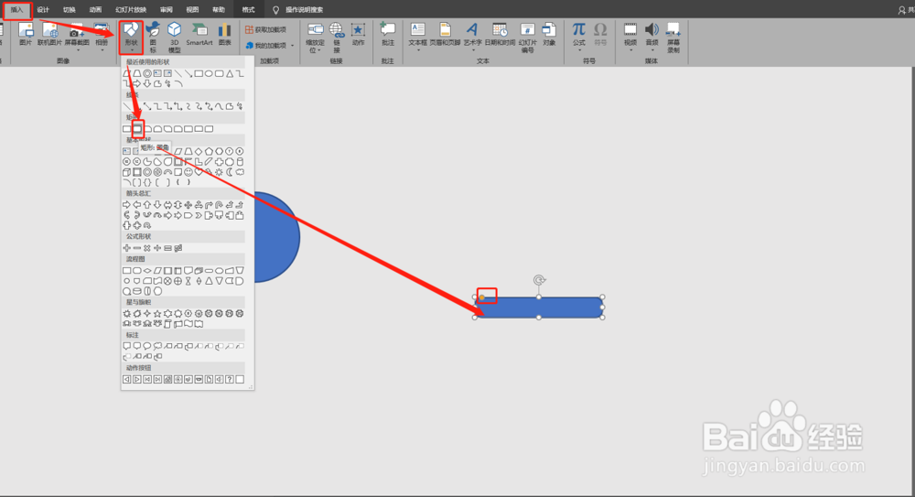This screenshot has height=497, width=915.
Task: Click the 操作说明搜索 search box
Action: tap(304, 9)
